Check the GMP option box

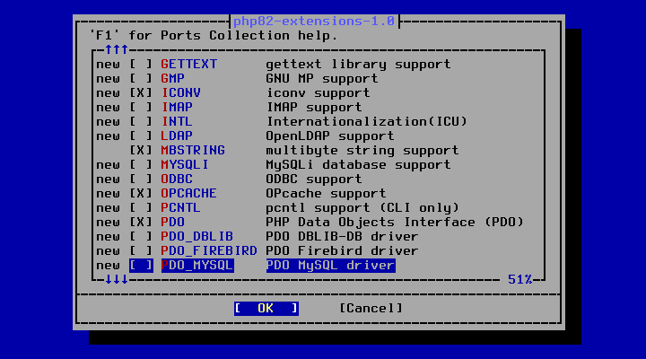[x=141, y=79]
